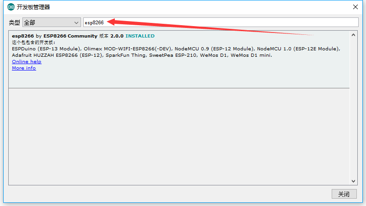366x206 pixels.
Task: Click the Arduino logo in title bar
Action: point(11,7)
